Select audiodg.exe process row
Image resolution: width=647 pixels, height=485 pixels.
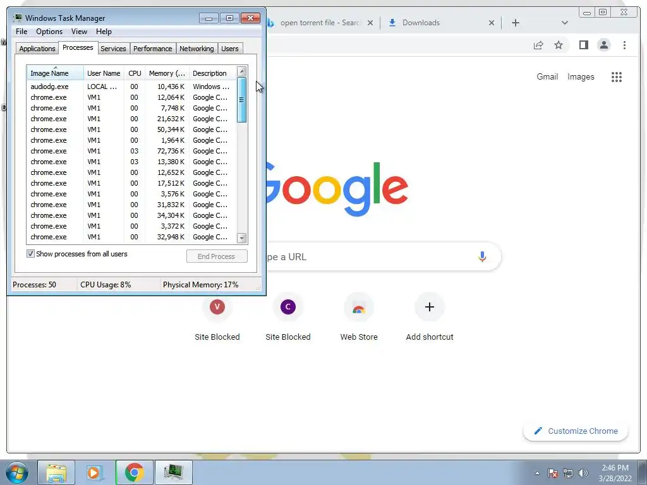click(x=132, y=87)
